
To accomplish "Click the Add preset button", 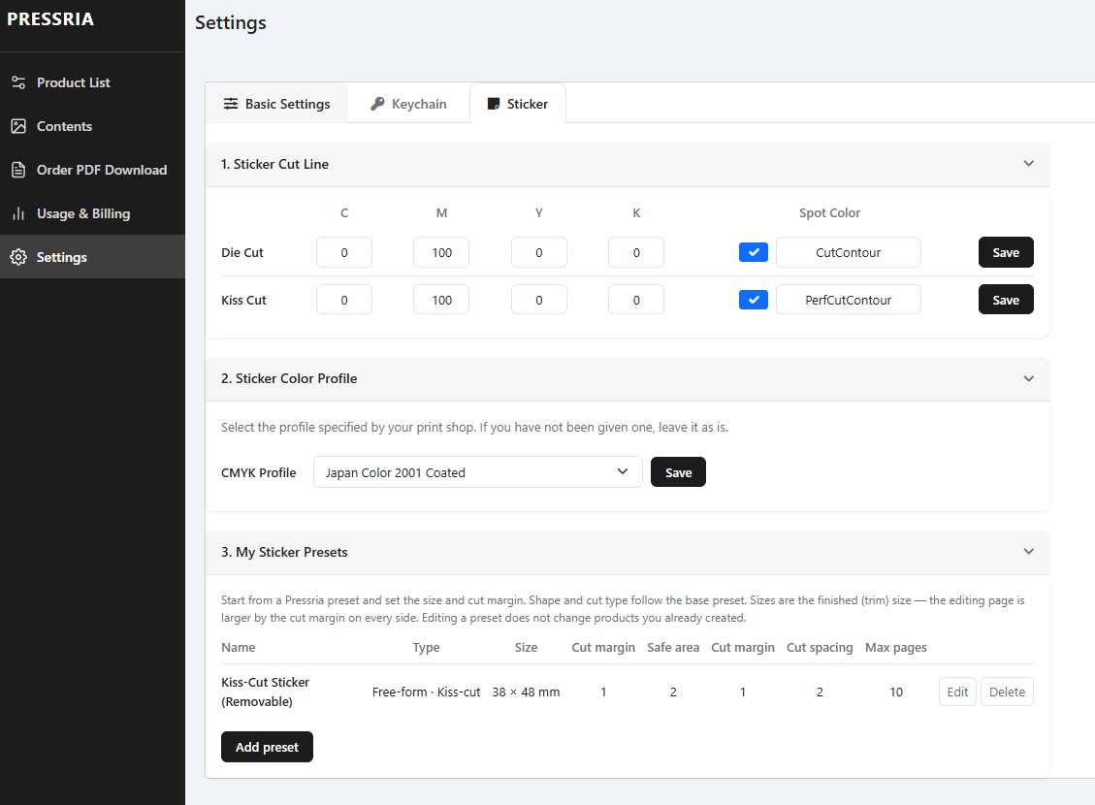I will (267, 747).
